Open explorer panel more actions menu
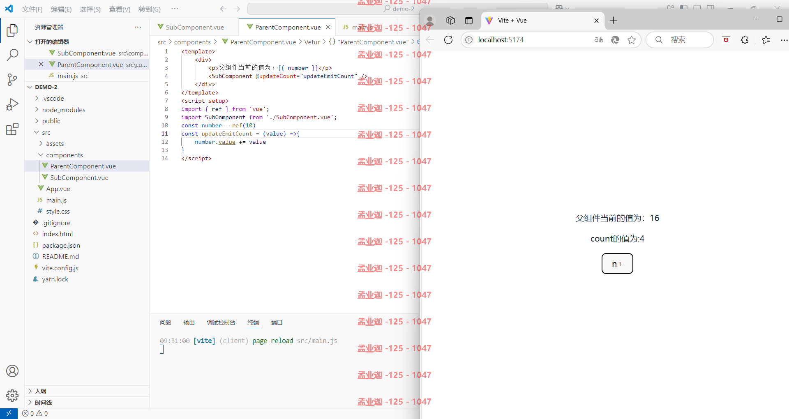 coord(138,27)
